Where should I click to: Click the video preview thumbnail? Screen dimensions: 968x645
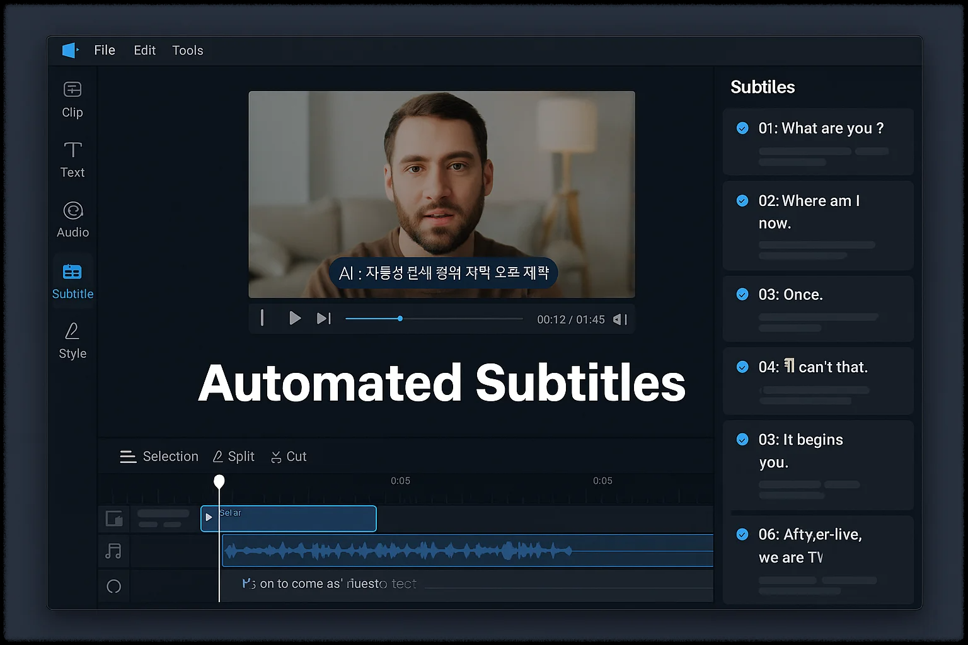442,194
